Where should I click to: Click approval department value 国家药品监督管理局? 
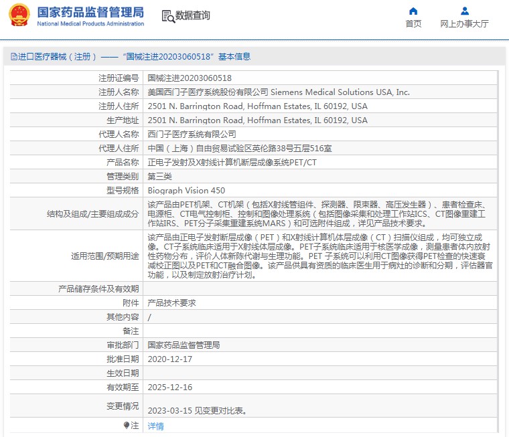coord(184,345)
